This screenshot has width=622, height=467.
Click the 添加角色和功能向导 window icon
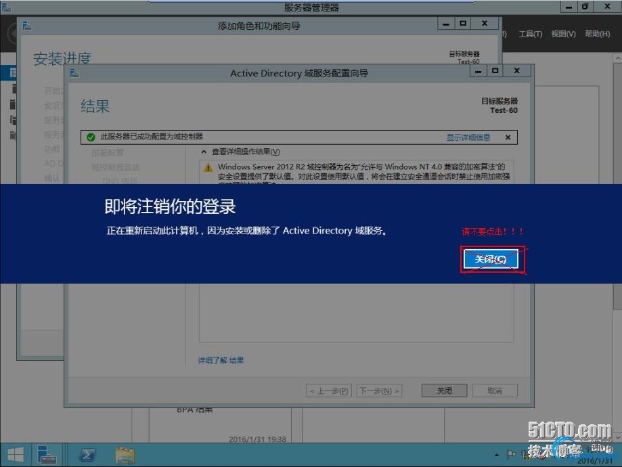(27, 26)
